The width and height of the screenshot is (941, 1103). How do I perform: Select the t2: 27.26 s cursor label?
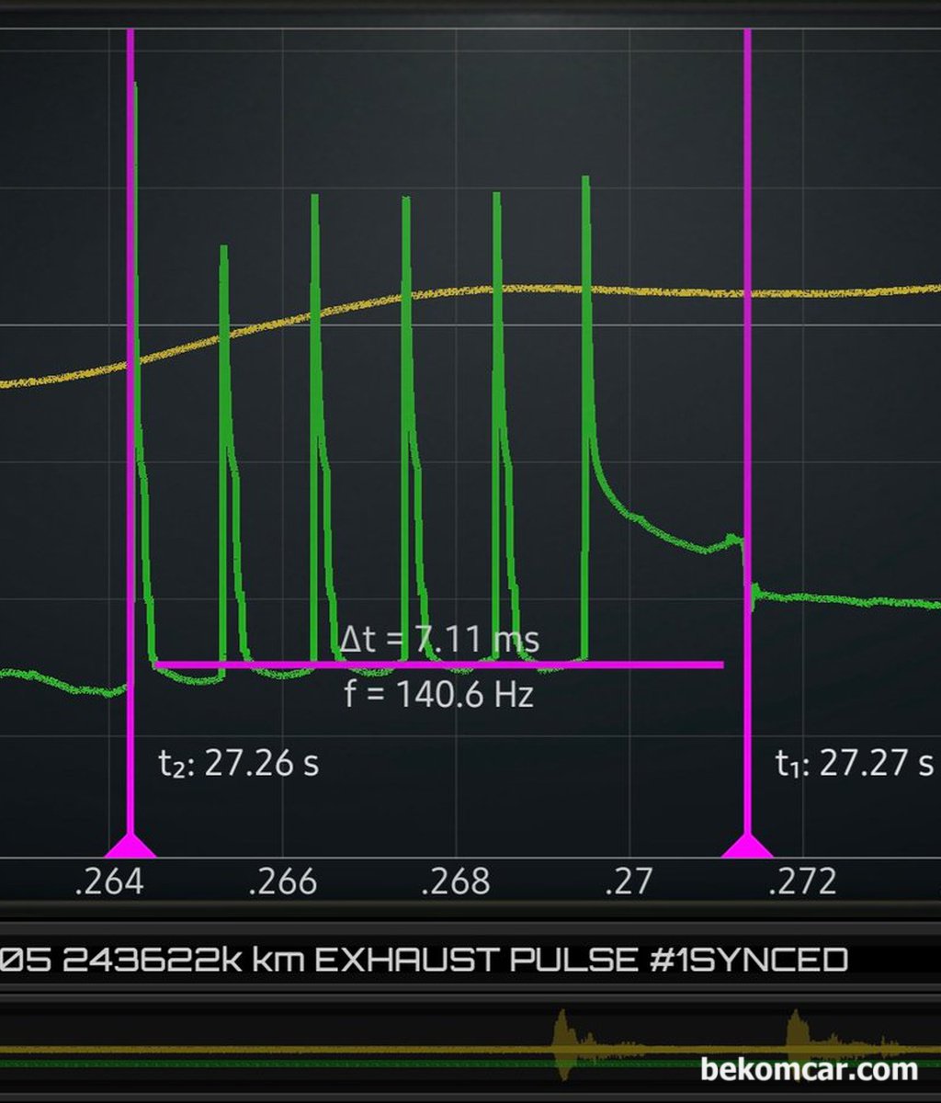pyautogui.click(x=239, y=763)
